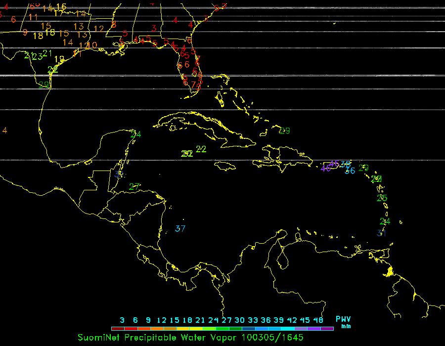Click the SuomiNet Precipitable Water Vapor title
The width and height of the screenshot is (445, 346).
click(158, 337)
